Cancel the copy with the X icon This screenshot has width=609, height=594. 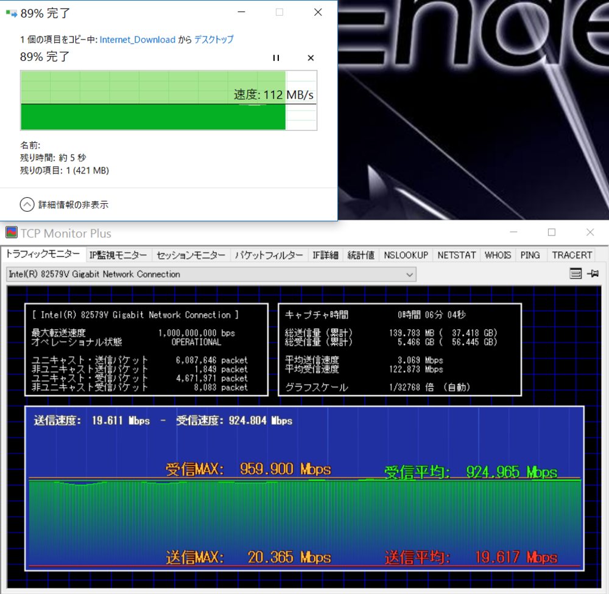click(310, 58)
